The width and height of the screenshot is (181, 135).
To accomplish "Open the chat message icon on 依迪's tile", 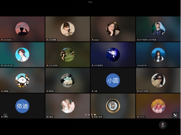I will [x=5, y=115].
